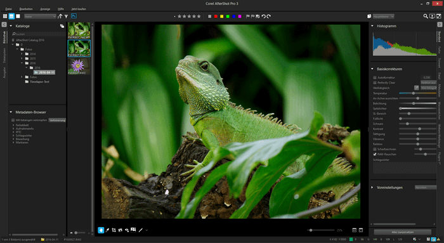
Task: Collapse the Metadaten-Browser section
Action: [11, 112]
